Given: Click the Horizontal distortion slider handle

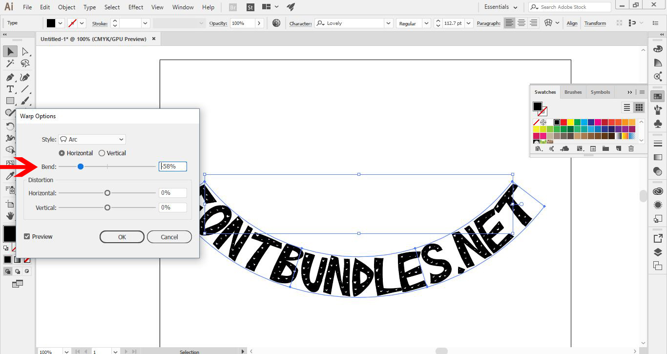Looking at the screenshot, I should point(107,193).
